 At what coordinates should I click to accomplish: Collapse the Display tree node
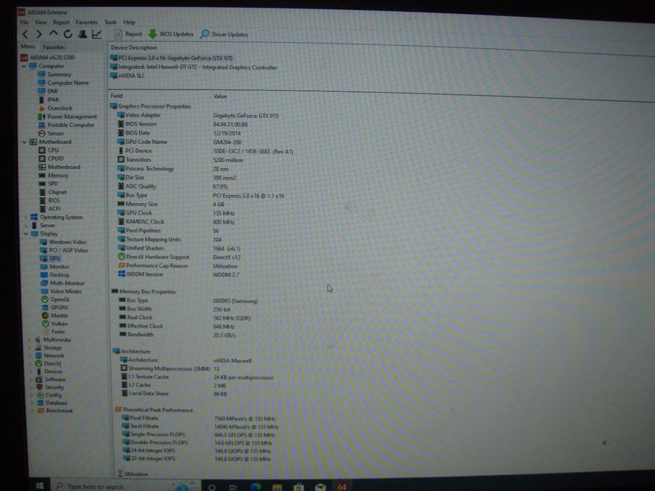point(26,234)
